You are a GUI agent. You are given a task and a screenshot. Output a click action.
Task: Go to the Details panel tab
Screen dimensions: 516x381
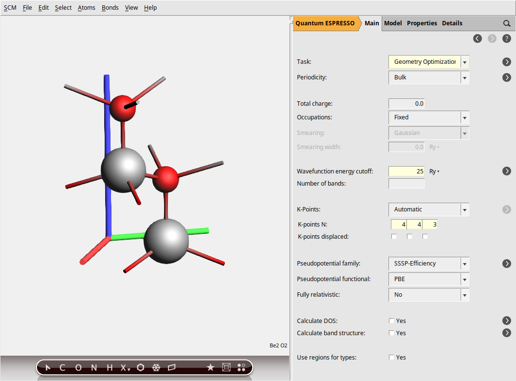pyautogui.click(x=452, y=23)
